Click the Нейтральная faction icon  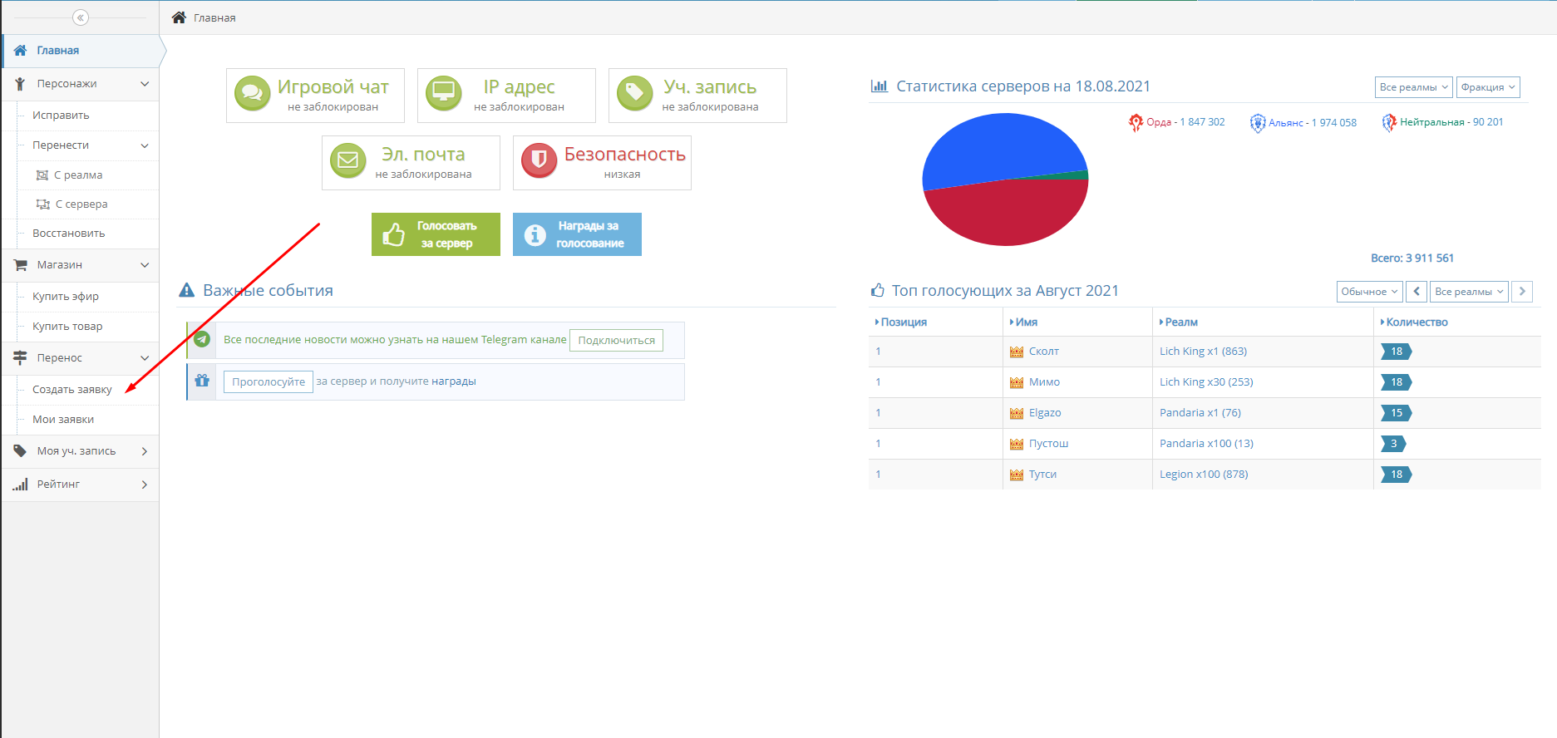(1389, 123)
